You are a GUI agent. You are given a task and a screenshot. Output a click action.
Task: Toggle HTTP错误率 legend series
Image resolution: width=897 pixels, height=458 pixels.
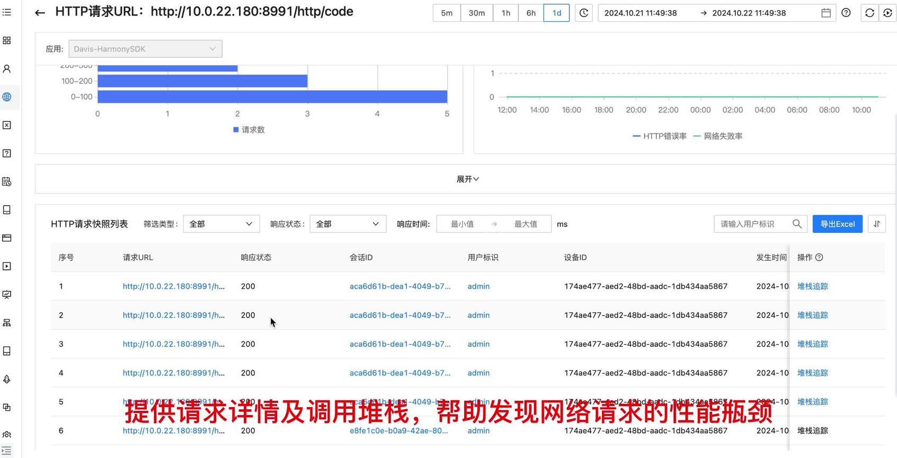pos(660,136)
